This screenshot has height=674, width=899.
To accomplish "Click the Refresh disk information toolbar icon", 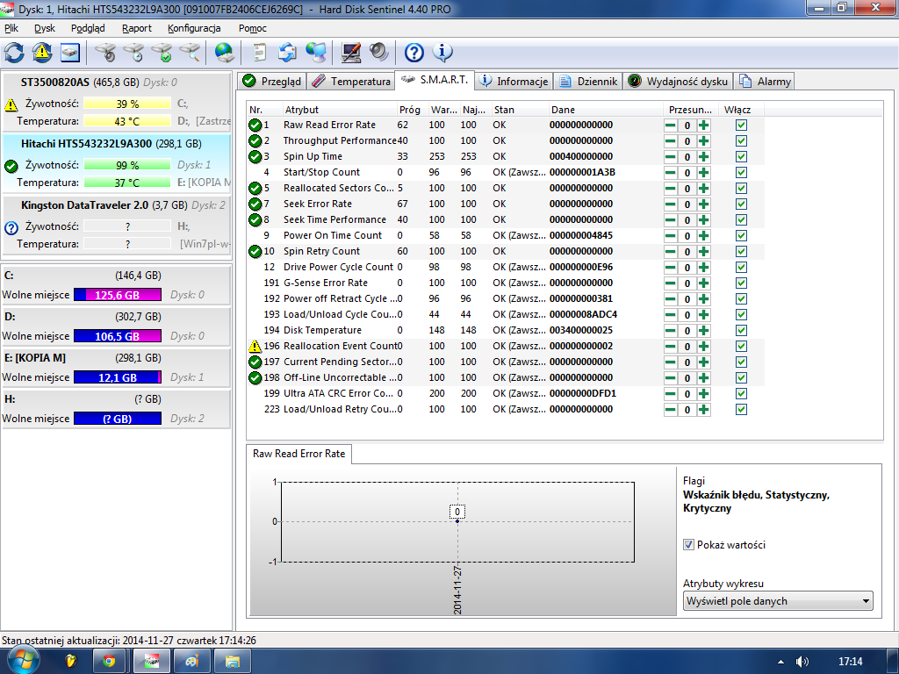I will (14, 53).
